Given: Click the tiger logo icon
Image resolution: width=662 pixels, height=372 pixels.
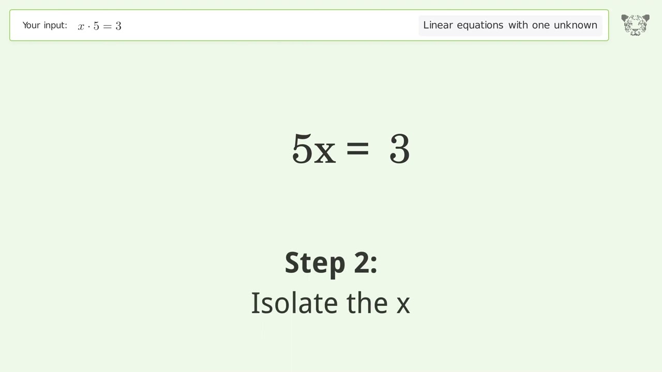Looking at the screenshot, I should pyautogui.click(x=635, y=25).
